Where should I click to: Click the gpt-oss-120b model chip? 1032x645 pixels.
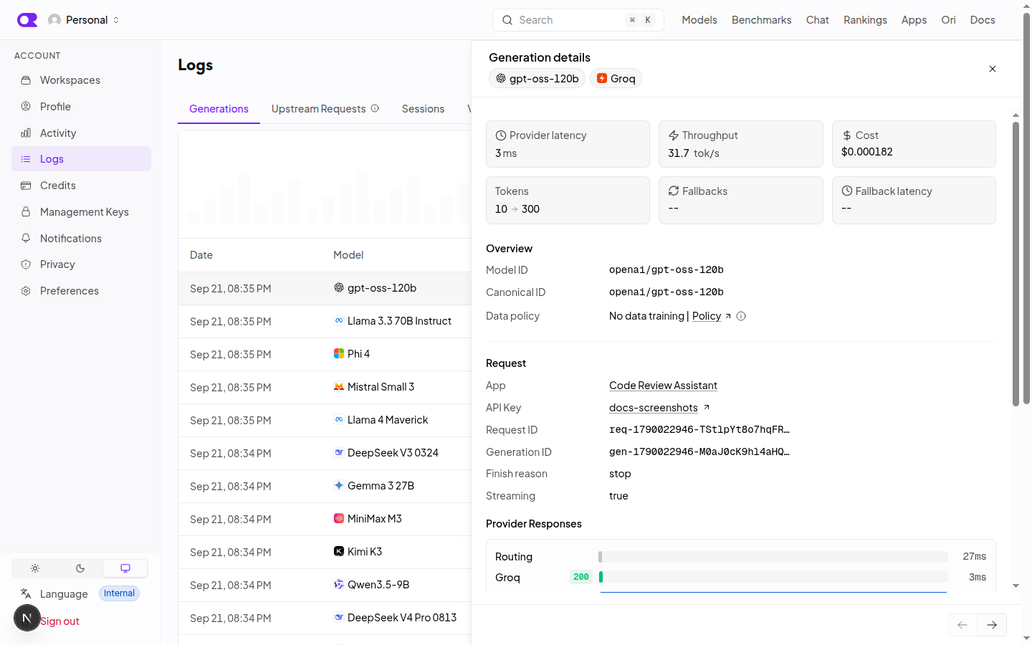(537, 79)
